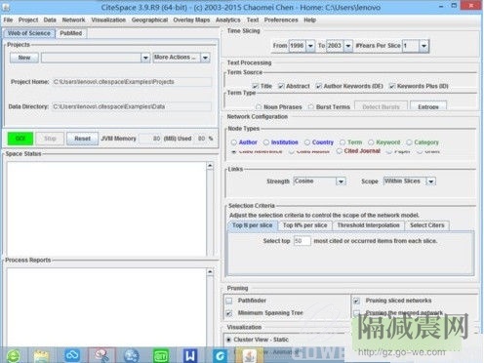Select the Author node type
This screenshot has height=363, width=484.
pyautogui.click(x=234, y=142)
